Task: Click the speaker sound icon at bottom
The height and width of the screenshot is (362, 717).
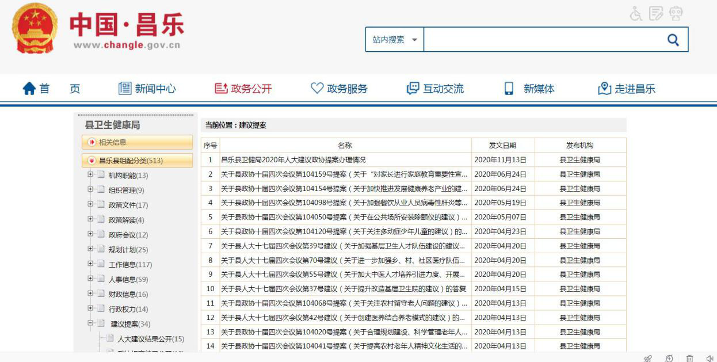Action: 710,358
